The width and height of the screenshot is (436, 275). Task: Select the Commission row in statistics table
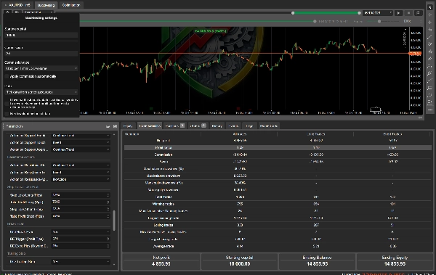(x=278, y=155)
